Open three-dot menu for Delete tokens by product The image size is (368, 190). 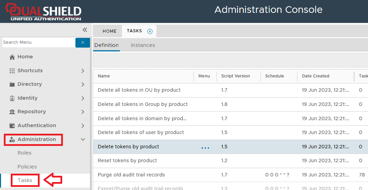click(205, 148)
